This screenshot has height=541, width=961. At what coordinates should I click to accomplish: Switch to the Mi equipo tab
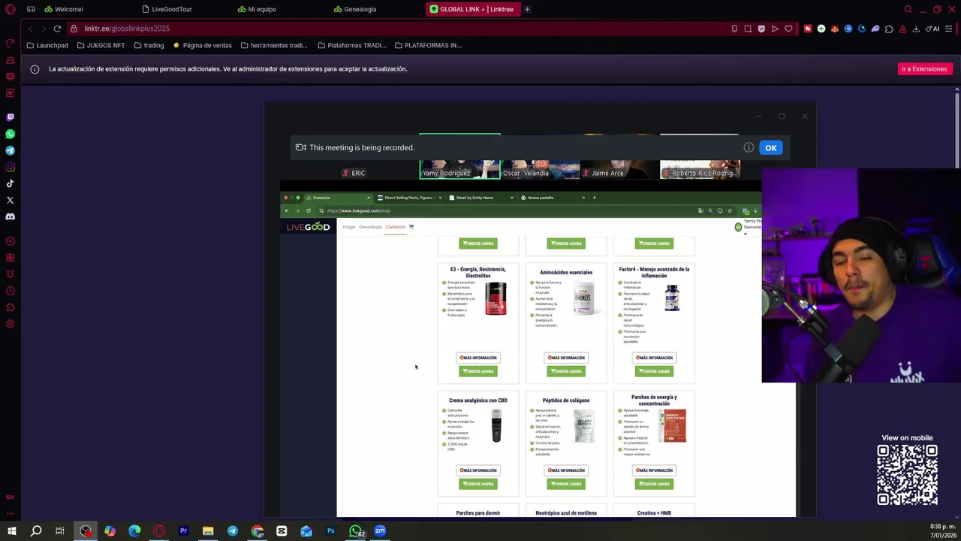(257, 9)
